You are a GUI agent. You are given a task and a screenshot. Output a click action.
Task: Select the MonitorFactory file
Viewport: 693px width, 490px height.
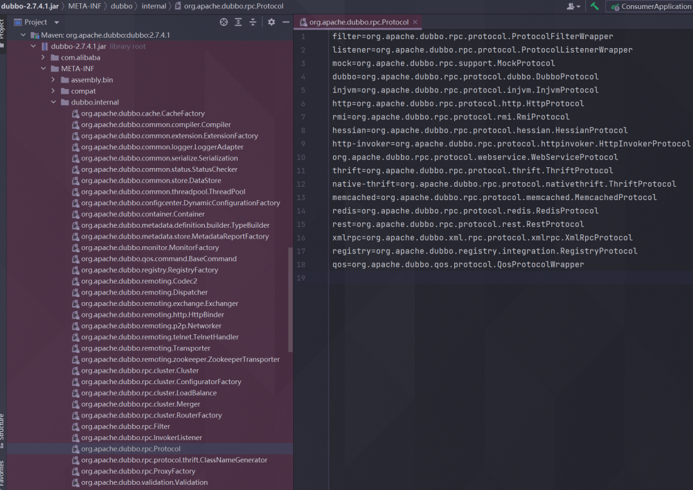pyautogui.click(x=145, y=248)
